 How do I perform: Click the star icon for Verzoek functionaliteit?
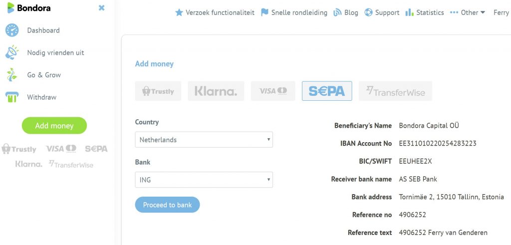(179, 12)
